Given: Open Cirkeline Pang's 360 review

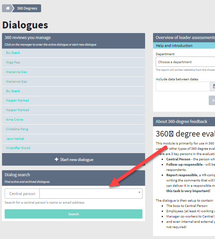Looking at the screenshot, I should [17, 129].
